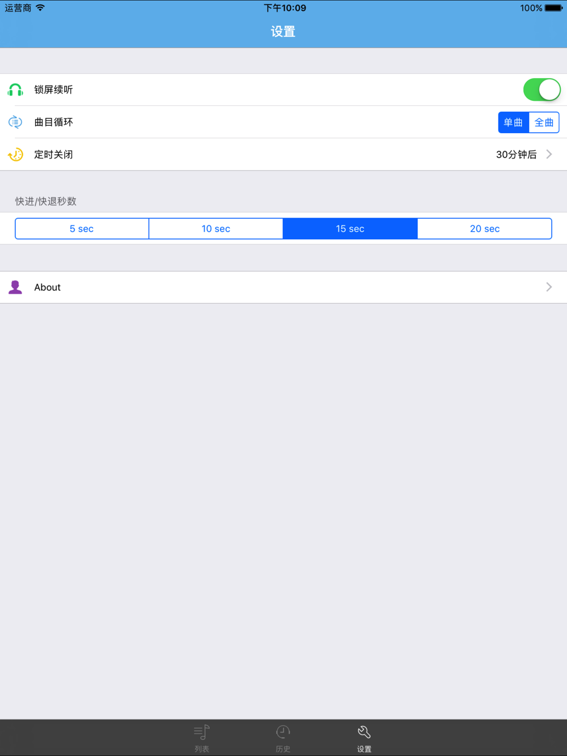The width and height of the screenshot is (567, 756).
Task: Switch to the 历史 tab label
Action: pos(283,749)
